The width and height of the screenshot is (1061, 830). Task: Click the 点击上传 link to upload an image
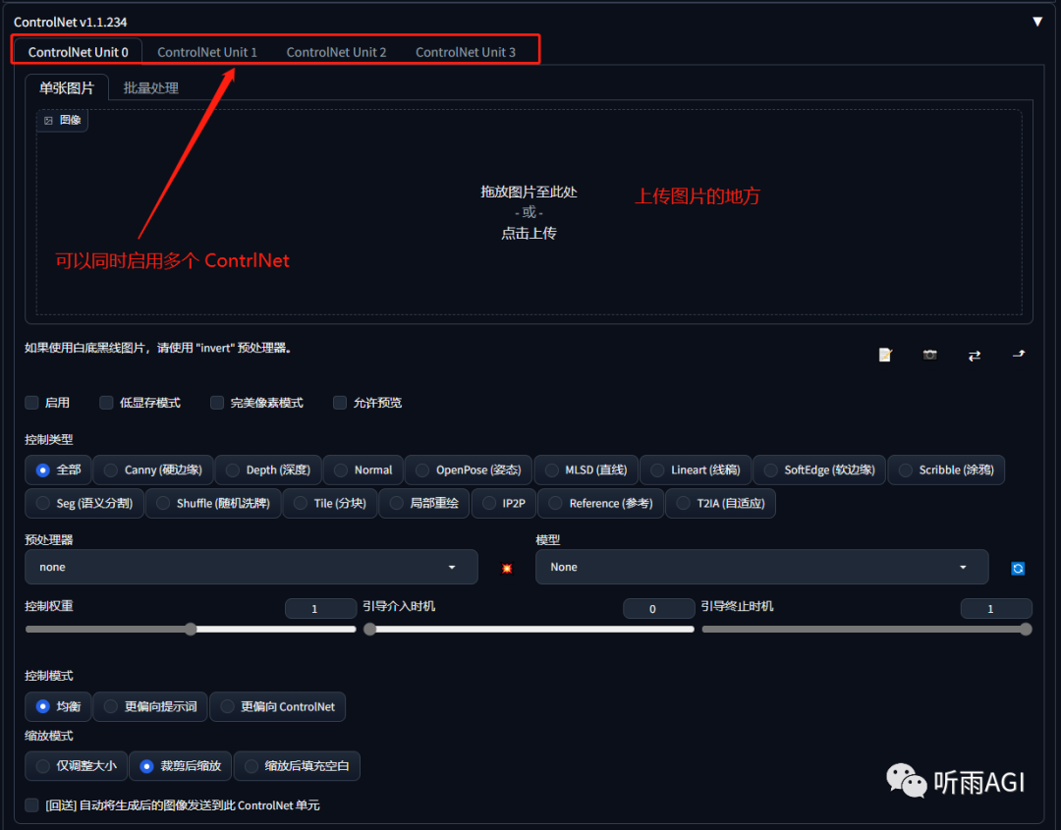[x=529, y=233]
